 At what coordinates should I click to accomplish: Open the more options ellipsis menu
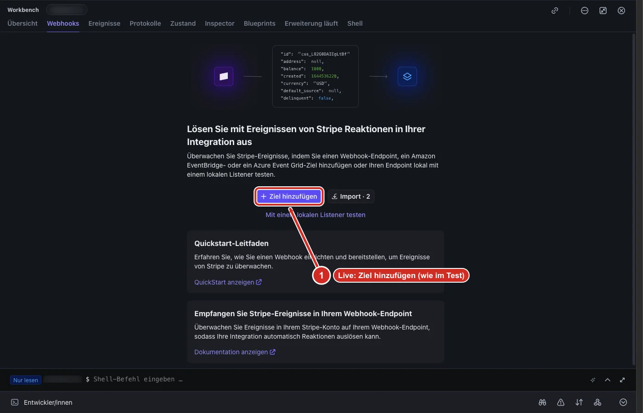(x=585, y=11)
